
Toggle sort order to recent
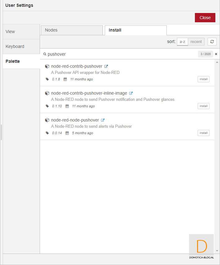pos(196,42)
